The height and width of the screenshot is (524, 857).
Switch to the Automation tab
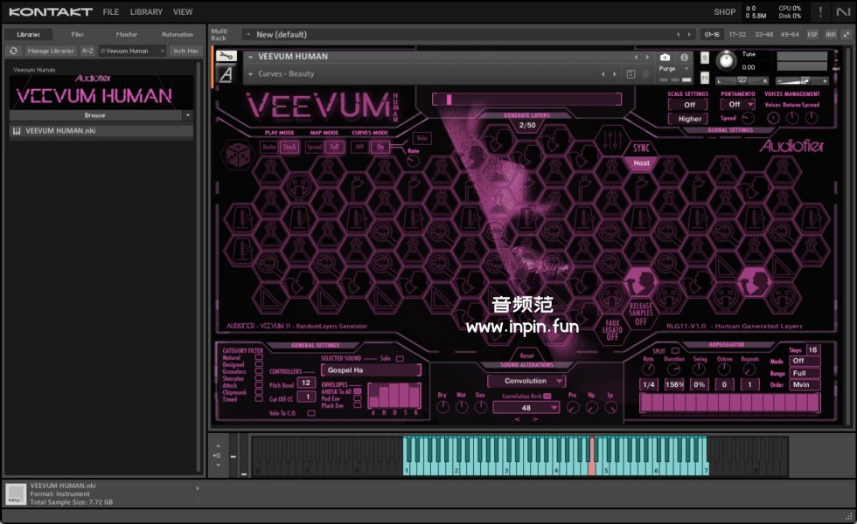click(x=177, y=34)
